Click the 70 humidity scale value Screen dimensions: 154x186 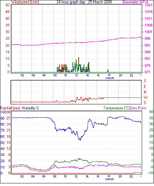click(2, 130)
